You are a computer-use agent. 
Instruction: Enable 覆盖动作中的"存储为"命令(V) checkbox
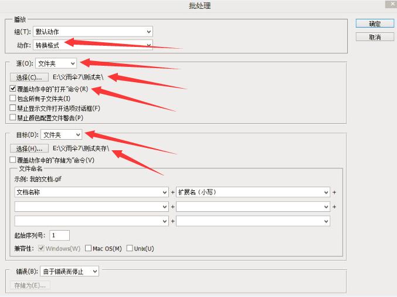[x=13, y=160]
